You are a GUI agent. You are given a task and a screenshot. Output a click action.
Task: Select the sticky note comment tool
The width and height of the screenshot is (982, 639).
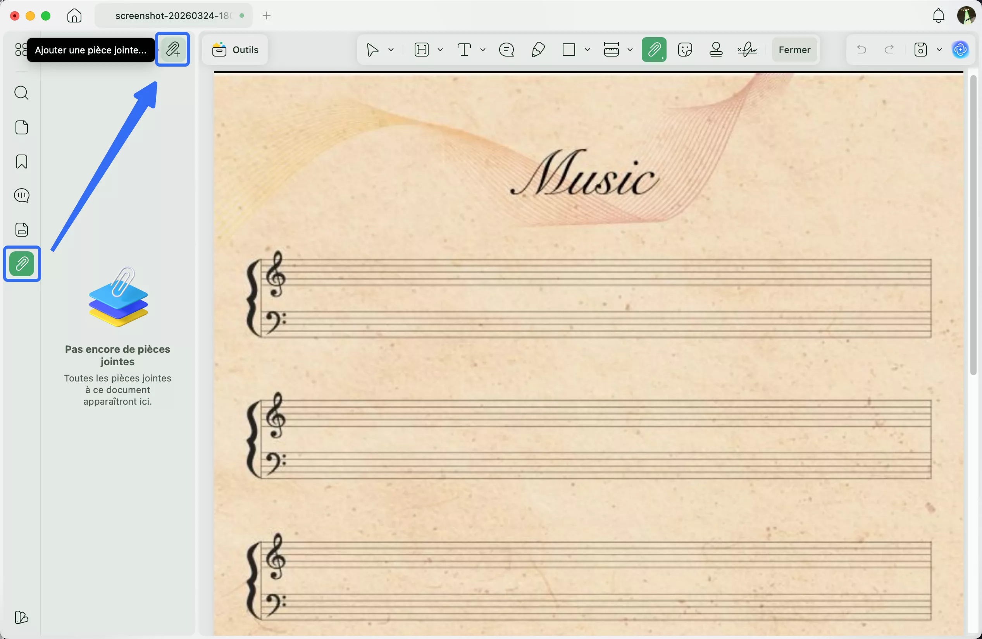pos(506,50)
